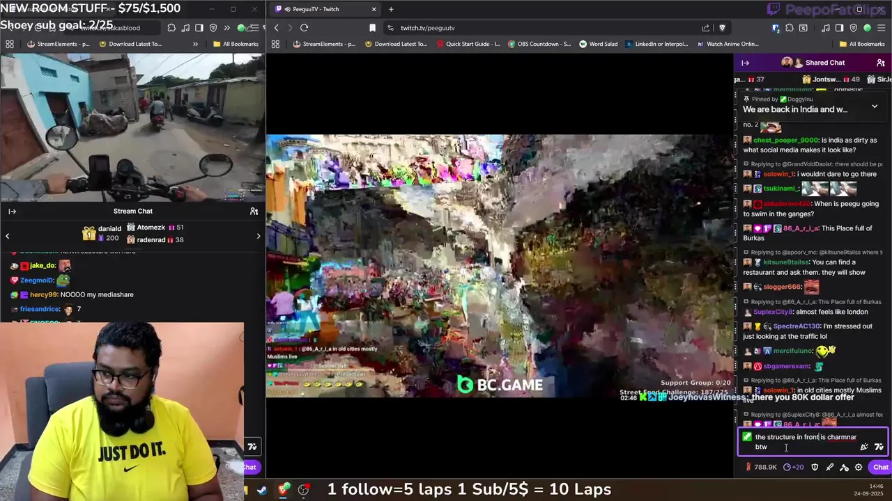
Task: Send message with the purple Chat button
Action: coord(880,467)
